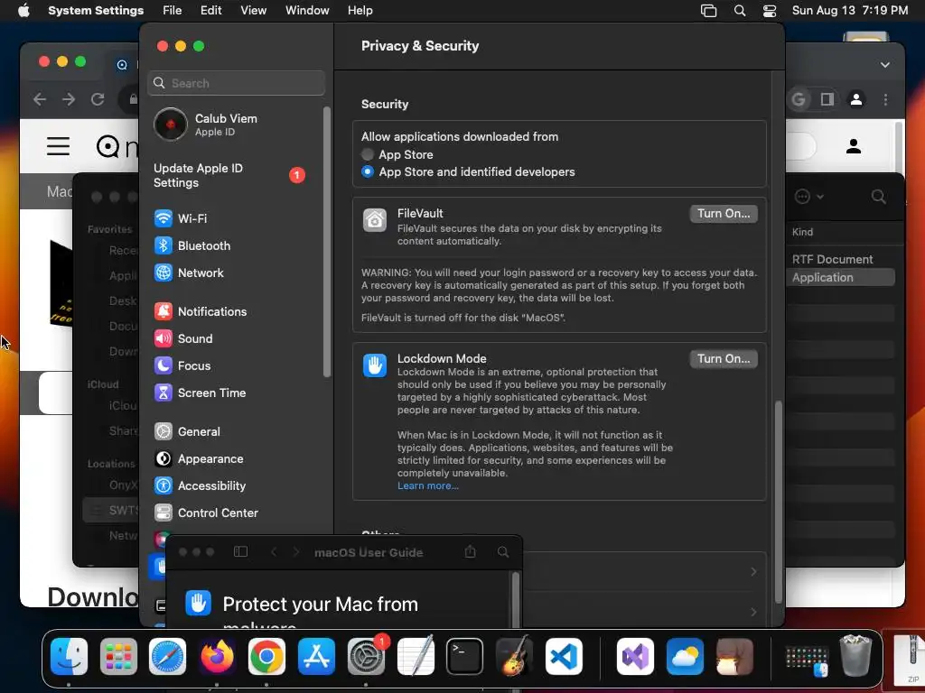
Task: Expand the Chrome tab search chevron
Action: point(885,65)
